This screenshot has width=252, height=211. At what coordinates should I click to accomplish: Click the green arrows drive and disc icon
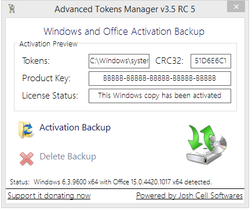[x=206, y=144]
